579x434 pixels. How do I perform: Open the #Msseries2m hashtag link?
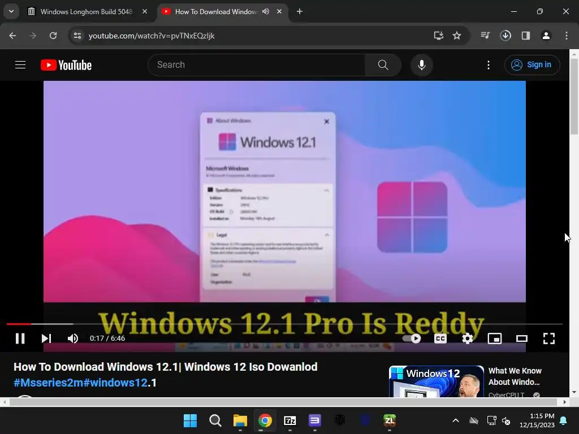[x=49, y=383]
